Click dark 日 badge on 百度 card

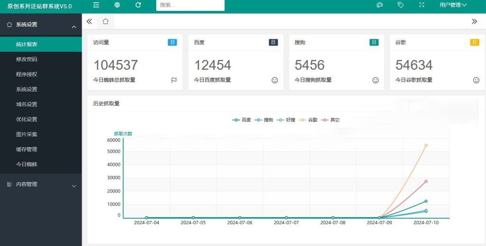[x=273, y=42]
